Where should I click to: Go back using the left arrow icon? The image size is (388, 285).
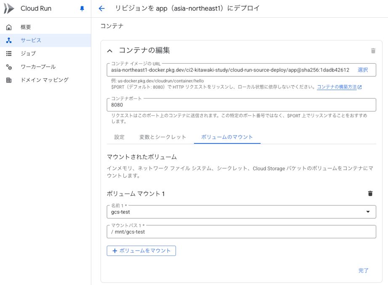click(101, 8)
